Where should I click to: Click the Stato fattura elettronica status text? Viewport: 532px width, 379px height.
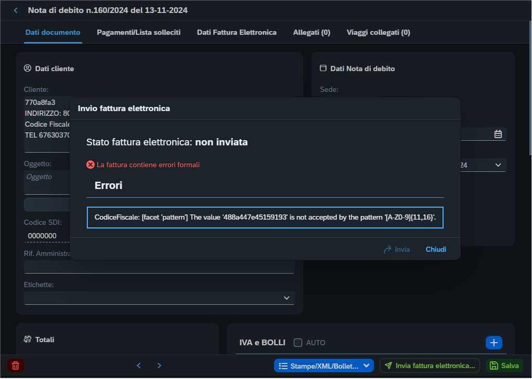point(167,142)
